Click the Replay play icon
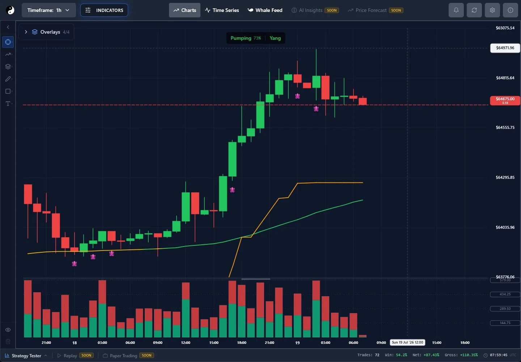Viewport: 521px width, 362px height. tap(59, 355)
